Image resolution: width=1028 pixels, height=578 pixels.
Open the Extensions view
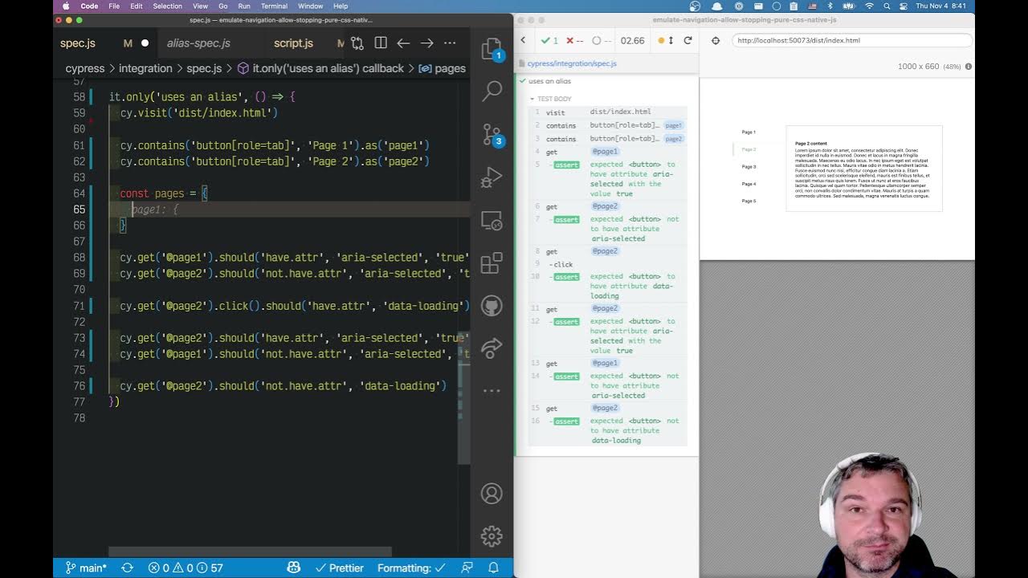pos(492,263)
